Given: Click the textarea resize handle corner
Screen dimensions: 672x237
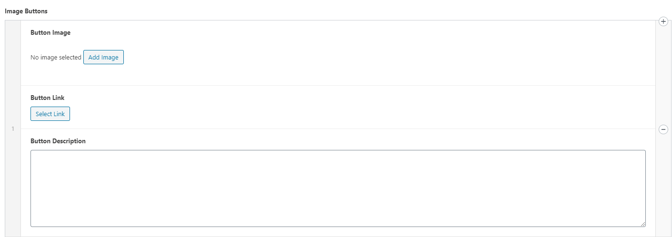Looking at the screenshot, I should point(643,224).
